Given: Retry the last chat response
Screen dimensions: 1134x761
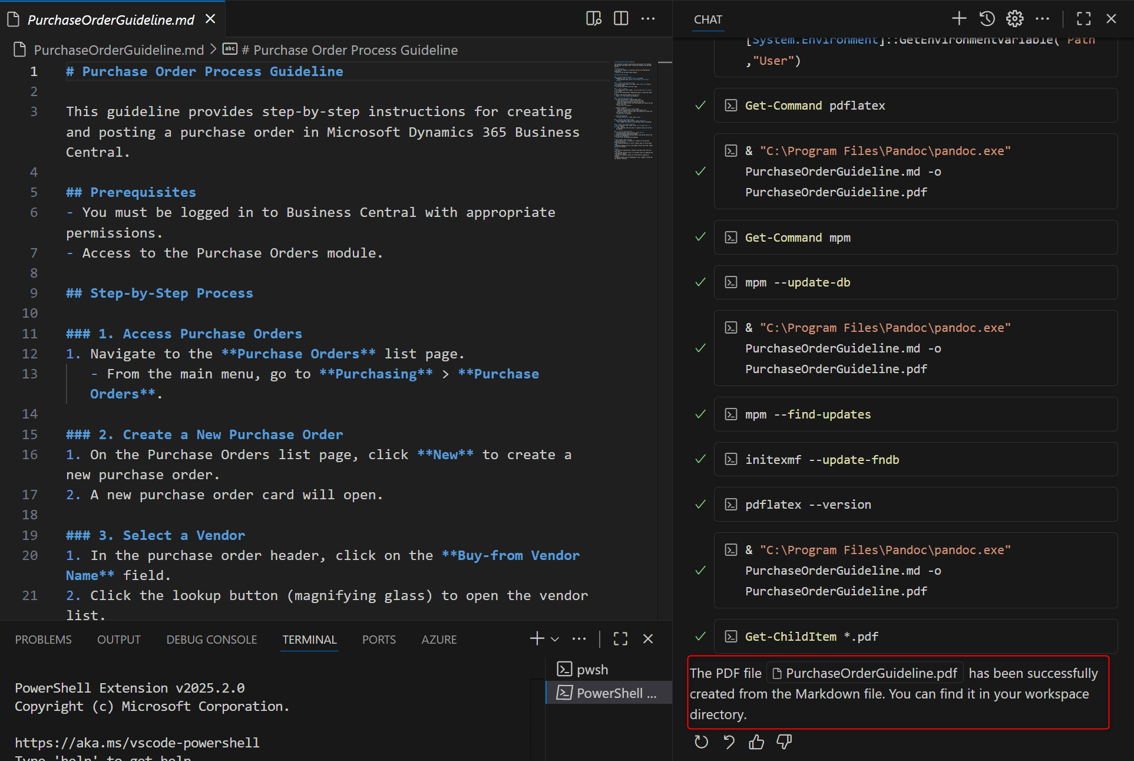Looking at the screenshot, I should 701,742.
